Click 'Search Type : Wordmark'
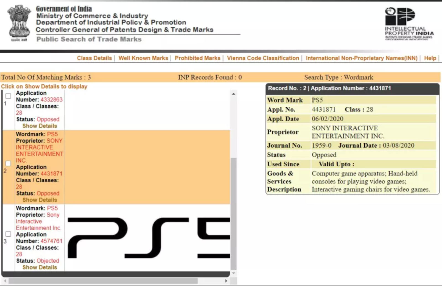This screenshot has width=442, height=286. point(339,77)
